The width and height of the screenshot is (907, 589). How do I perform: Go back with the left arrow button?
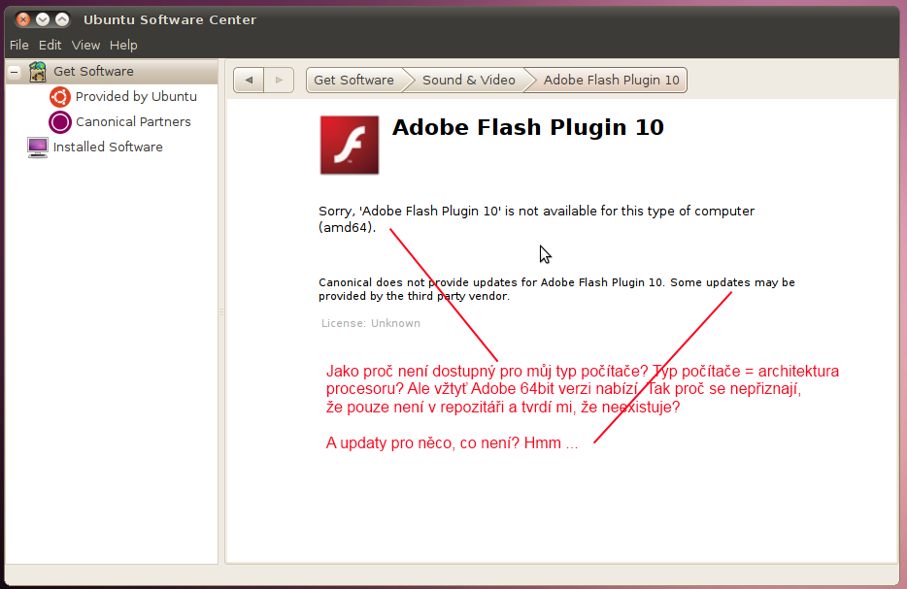[x=249, y=80]
